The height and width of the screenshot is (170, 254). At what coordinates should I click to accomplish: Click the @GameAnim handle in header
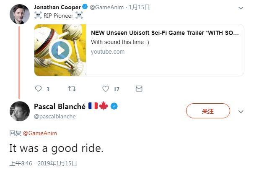click(x=106, y=7)
